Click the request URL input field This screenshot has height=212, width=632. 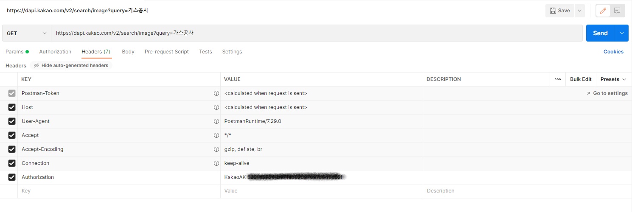click(x=316, y=33)
